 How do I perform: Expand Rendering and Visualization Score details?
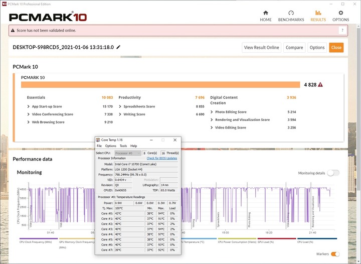point(212,120)
